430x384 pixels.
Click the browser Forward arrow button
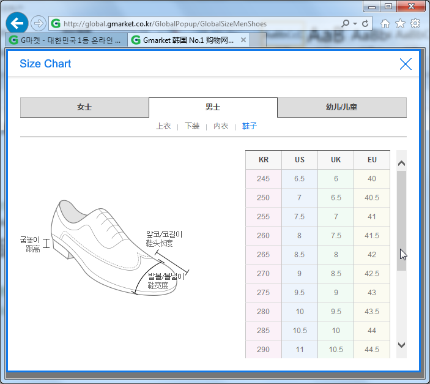[x=39, y=23]
